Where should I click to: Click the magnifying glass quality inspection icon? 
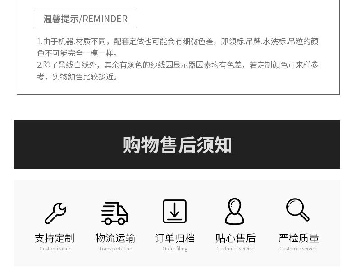(298, 210)
